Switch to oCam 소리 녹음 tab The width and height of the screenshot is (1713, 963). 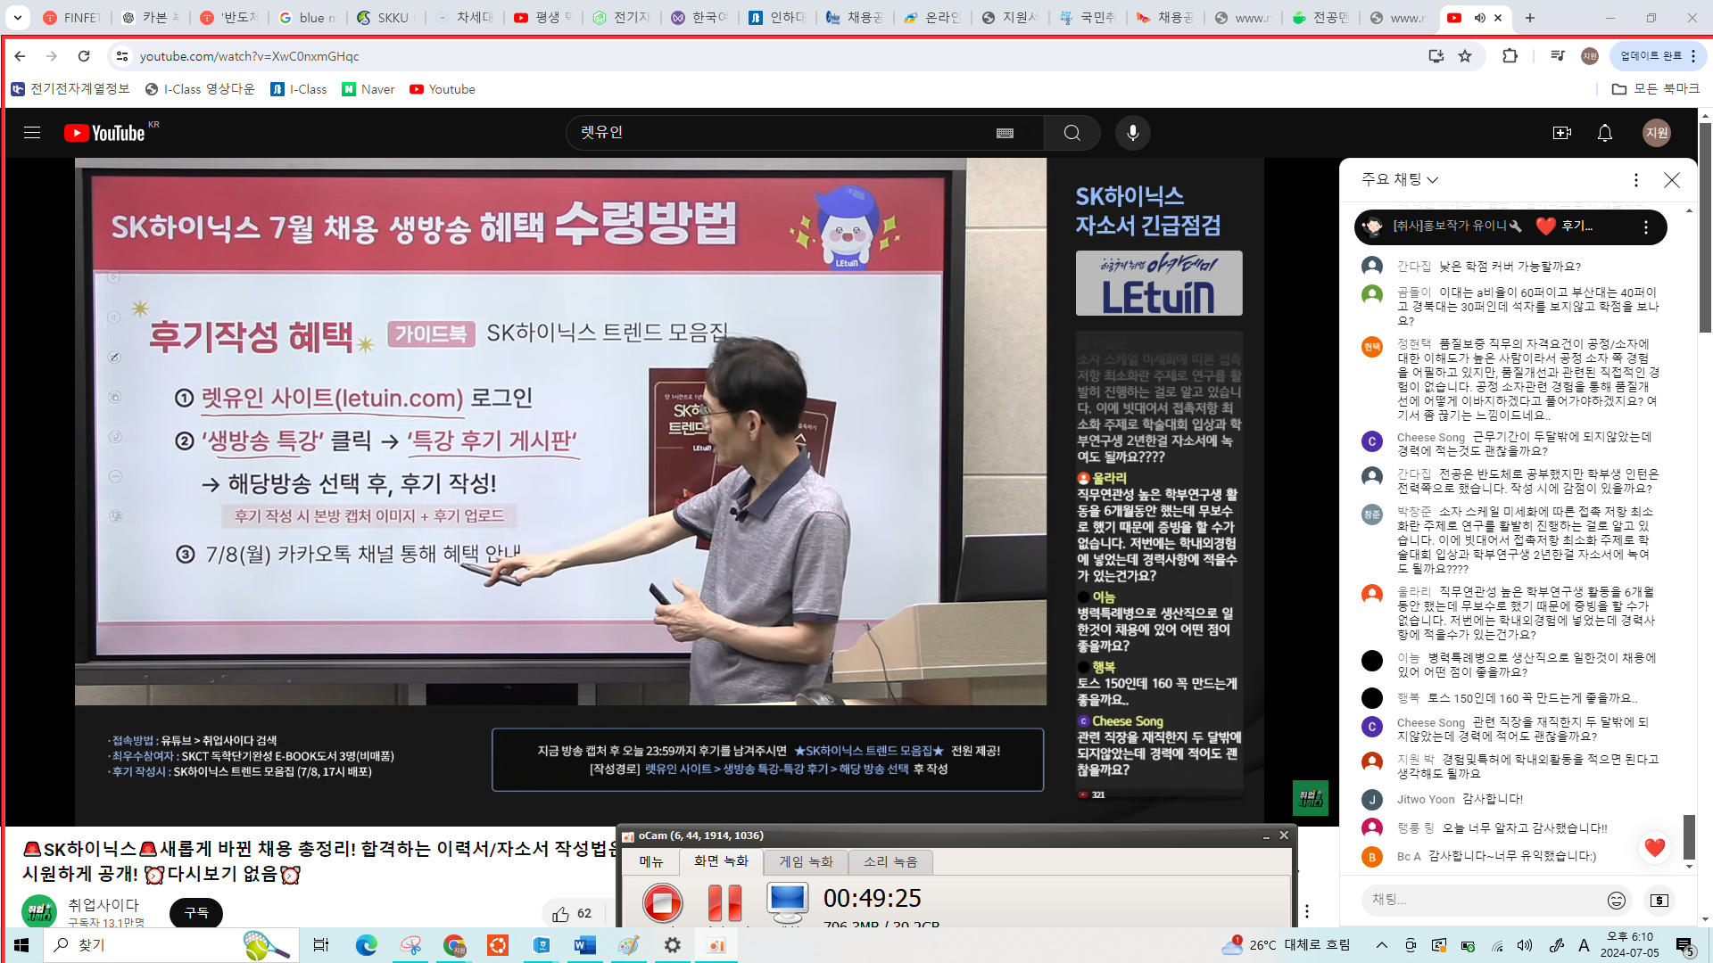click(x=890, y=861)
